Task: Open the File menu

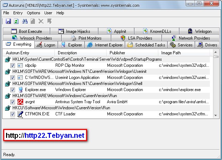Action: click(6, 13)
